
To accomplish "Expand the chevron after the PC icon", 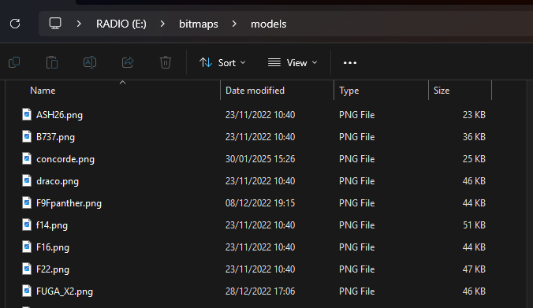I will coord(79,24).
